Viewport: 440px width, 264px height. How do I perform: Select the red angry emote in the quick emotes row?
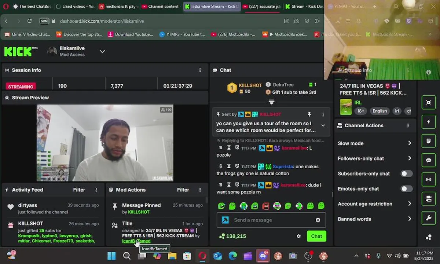(x=266, y=206)
